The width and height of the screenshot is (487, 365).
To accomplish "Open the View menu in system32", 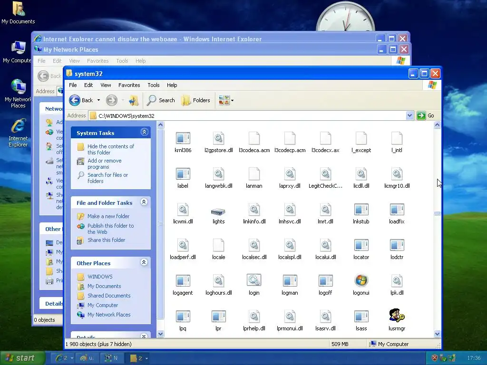I will (106, 85).
